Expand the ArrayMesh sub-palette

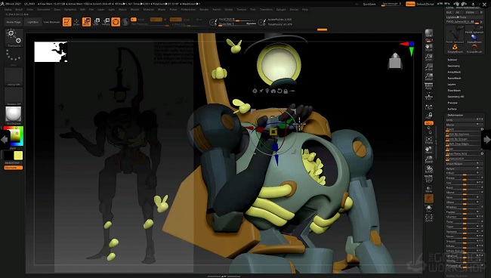click(x=454, y=72)
